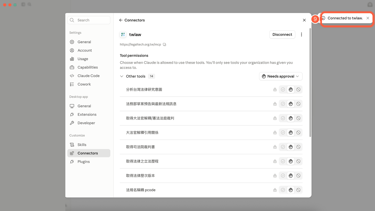Dismiss the 'Connected to twlaw' notification
375x211 pixels.
coord(368,18)
